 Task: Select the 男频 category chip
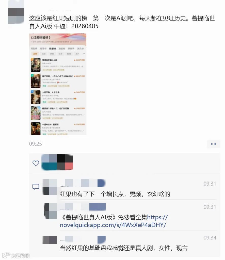52,54
